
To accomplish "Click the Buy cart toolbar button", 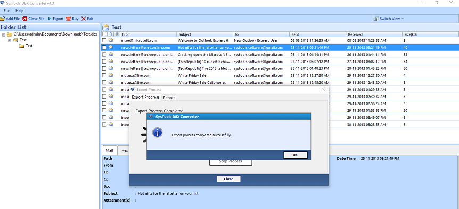I will pyautogui.click(x=72, y=19).
